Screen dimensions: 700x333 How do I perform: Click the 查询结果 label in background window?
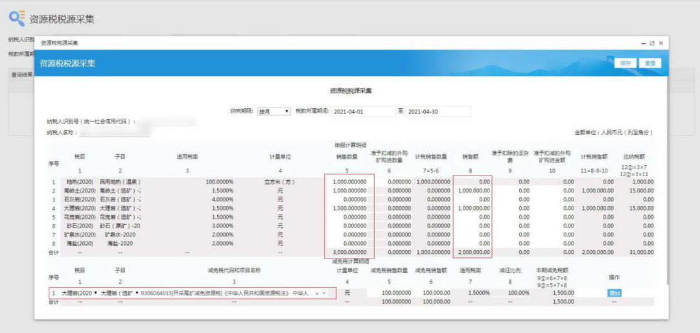22,75
